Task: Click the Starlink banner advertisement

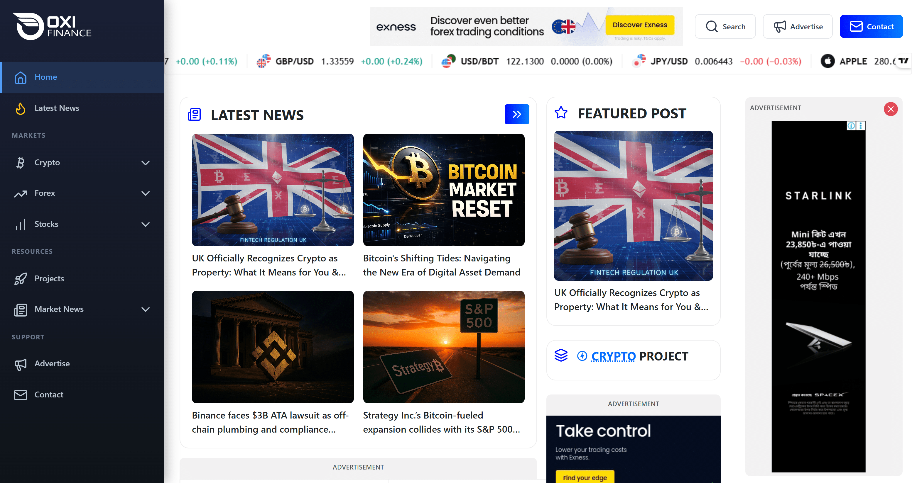Action: [818, 296]
